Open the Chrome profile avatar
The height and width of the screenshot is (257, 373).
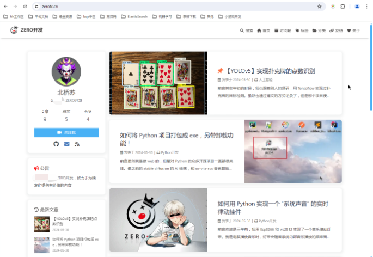(357, 7)
